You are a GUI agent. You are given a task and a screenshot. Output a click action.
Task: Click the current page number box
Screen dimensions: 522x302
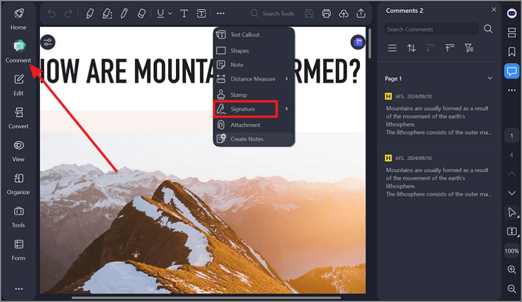point(512,136)
